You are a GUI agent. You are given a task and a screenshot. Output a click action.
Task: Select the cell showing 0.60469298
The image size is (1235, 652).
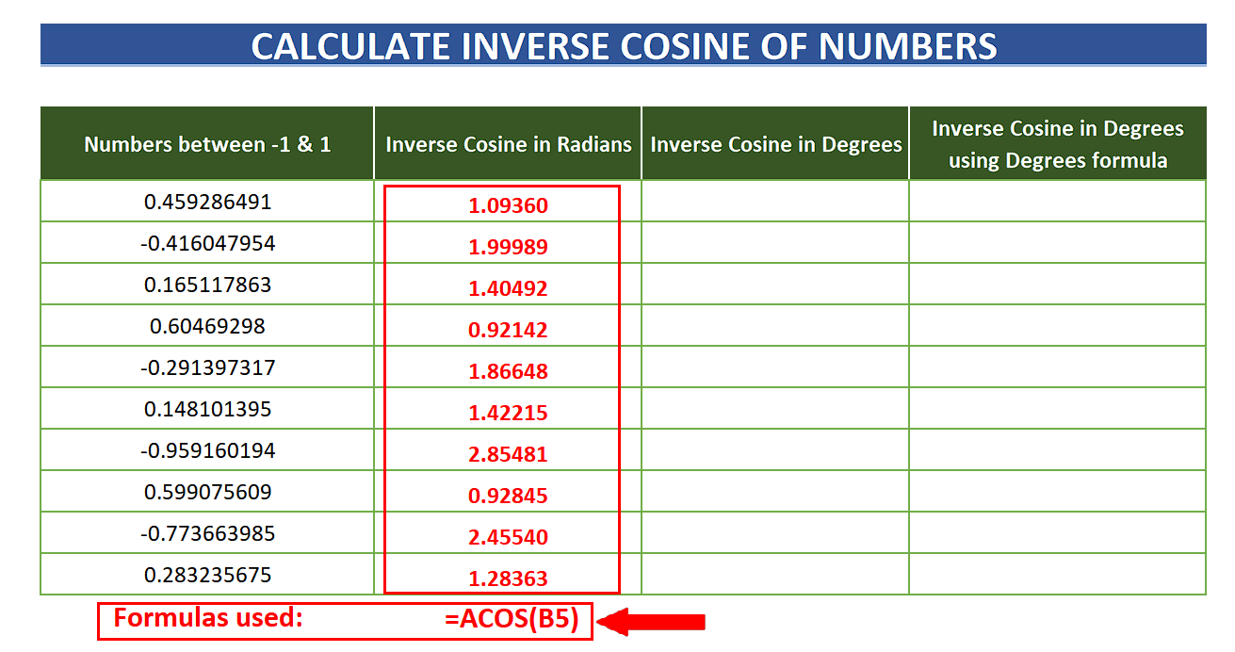(206, 325)
